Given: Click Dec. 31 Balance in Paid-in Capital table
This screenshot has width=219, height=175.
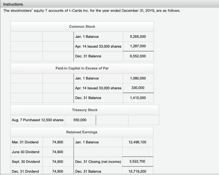Looking at the screenshot, I should 88,98.
